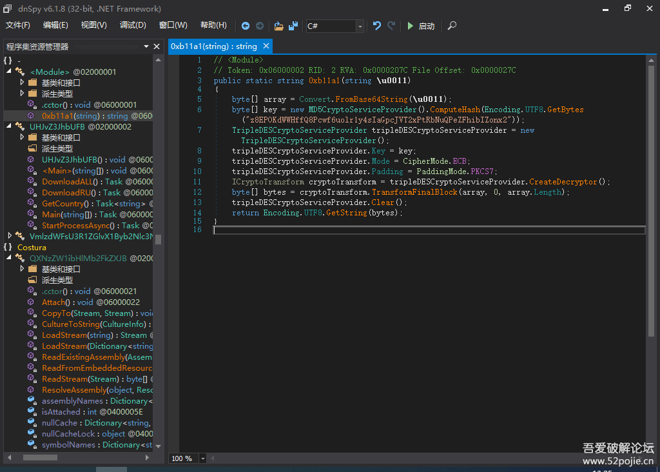The image size is (660, 472).
Task: Open the 调试(D) menu
Action: click(133, 25)
